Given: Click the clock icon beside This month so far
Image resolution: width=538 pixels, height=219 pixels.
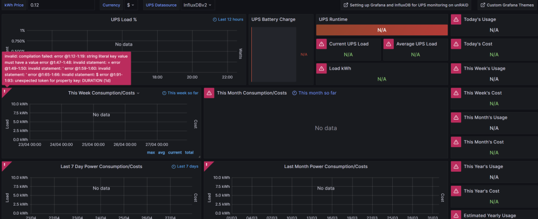Looking at the screenshot, I should point(294,93).
